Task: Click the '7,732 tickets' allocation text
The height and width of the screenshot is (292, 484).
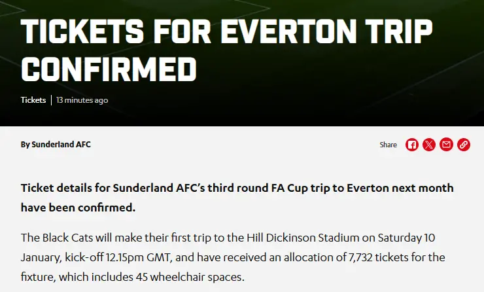Action: (x=359, y=257)
